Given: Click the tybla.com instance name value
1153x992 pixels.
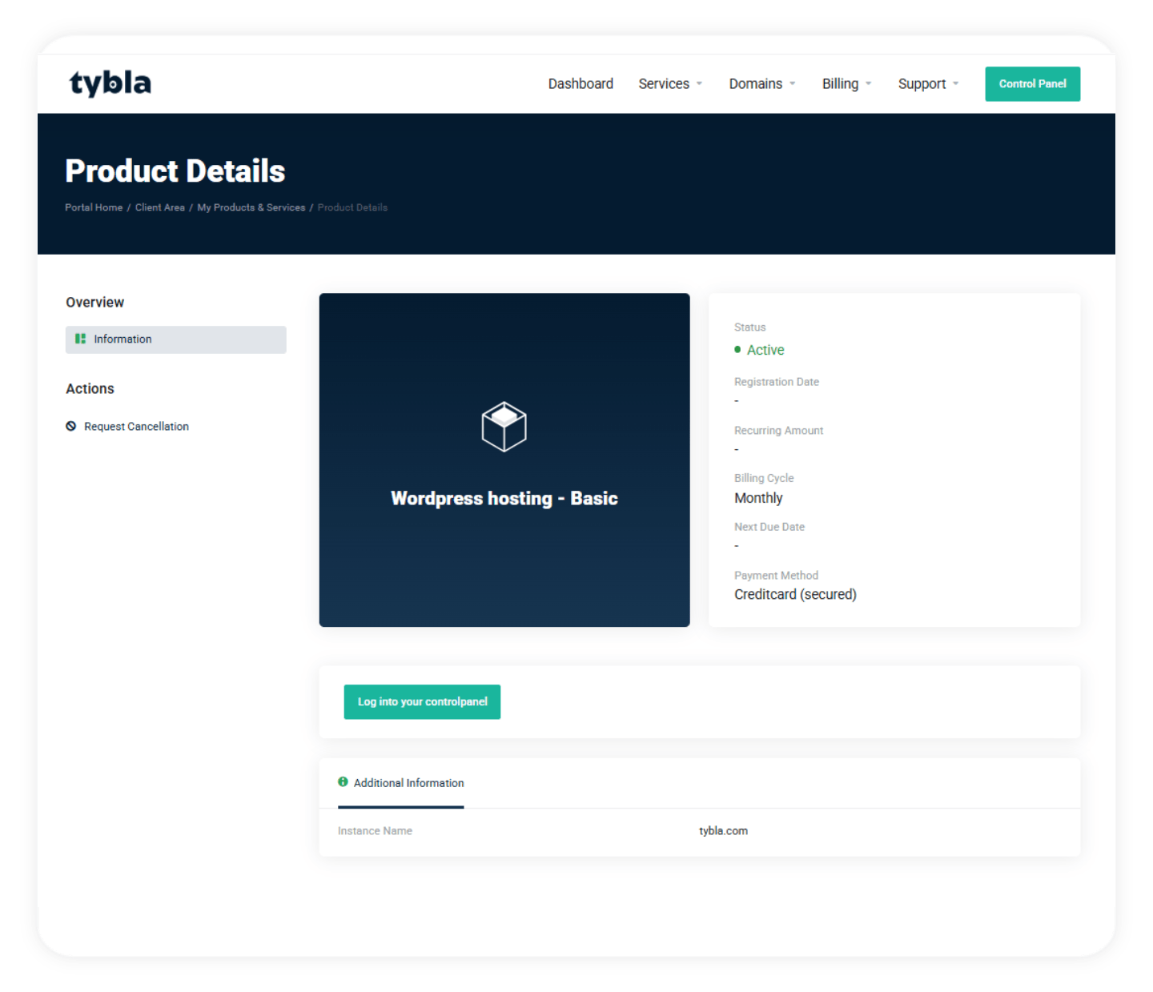Looking at the screenshot, I should pos(723,831).
